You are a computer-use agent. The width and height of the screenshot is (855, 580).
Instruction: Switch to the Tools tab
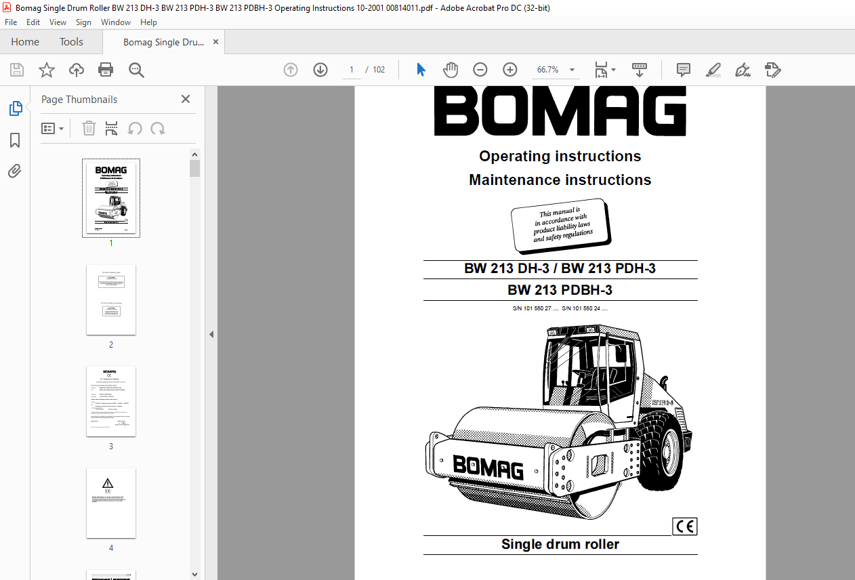coord(71,42)
